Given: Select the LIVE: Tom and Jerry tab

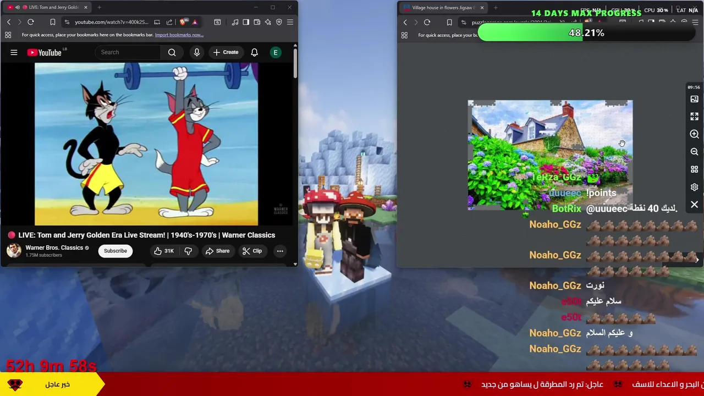Looking at the screenshot, I should click(47, 7).
